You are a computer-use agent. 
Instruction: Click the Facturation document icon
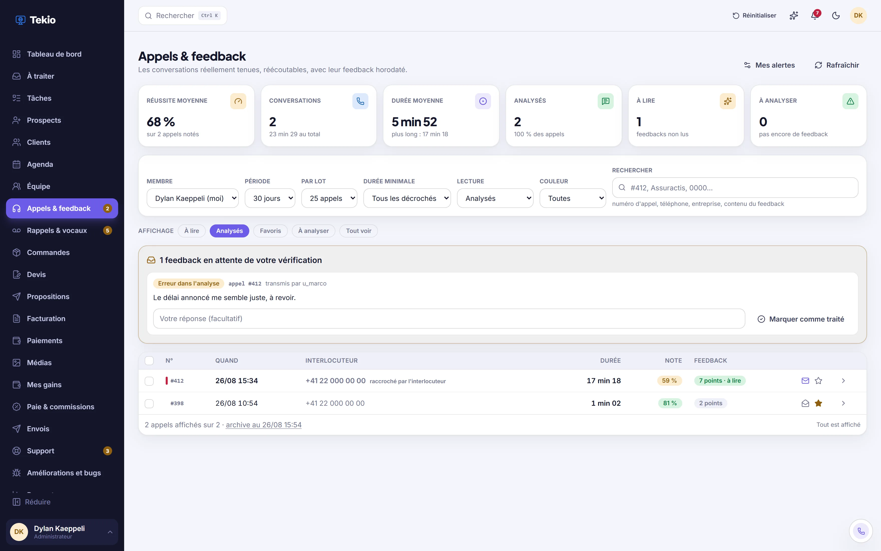click(16, 319)
